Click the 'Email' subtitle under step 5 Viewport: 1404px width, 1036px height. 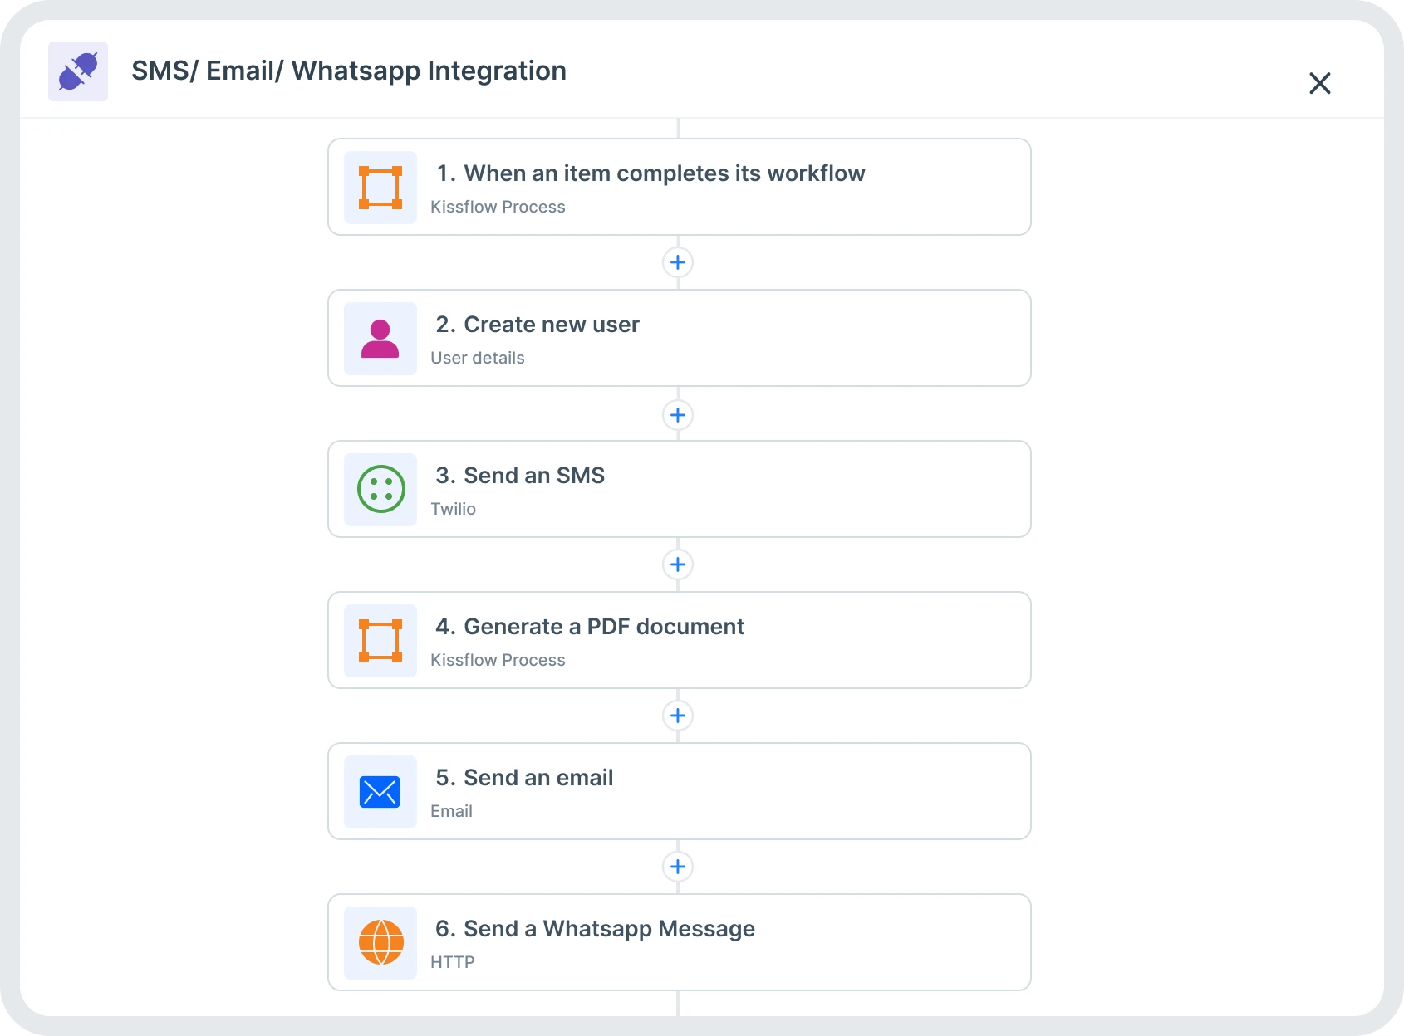coord(452,811)
